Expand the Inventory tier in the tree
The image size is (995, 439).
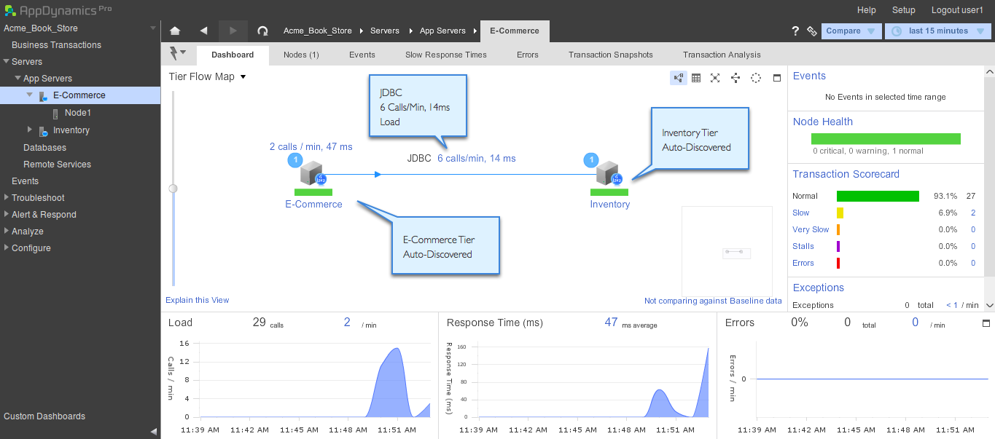click(30, 130)
